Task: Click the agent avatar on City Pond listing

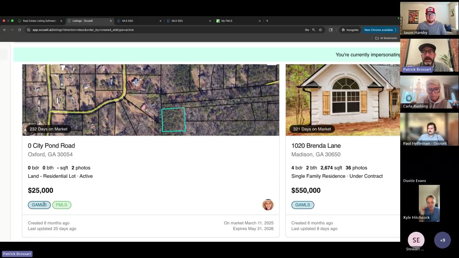Action: 268,205
